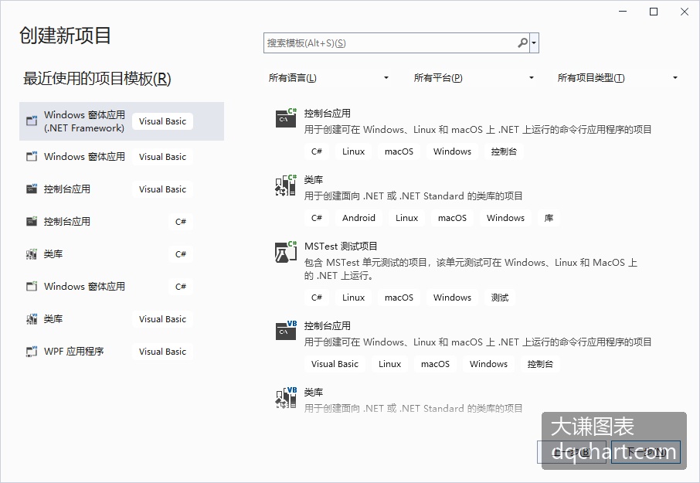Click the search magnifier icon
This screenshot has width=700, height=483.
pos(522,43)
